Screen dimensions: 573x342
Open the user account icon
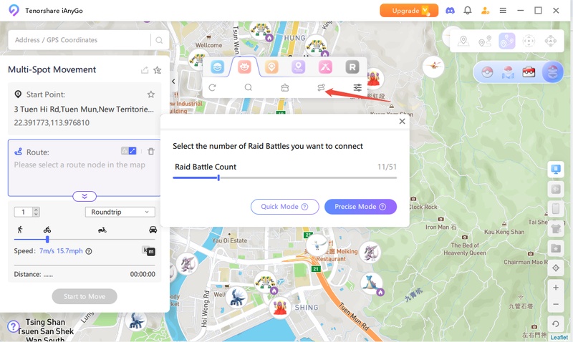click(486, 11)
